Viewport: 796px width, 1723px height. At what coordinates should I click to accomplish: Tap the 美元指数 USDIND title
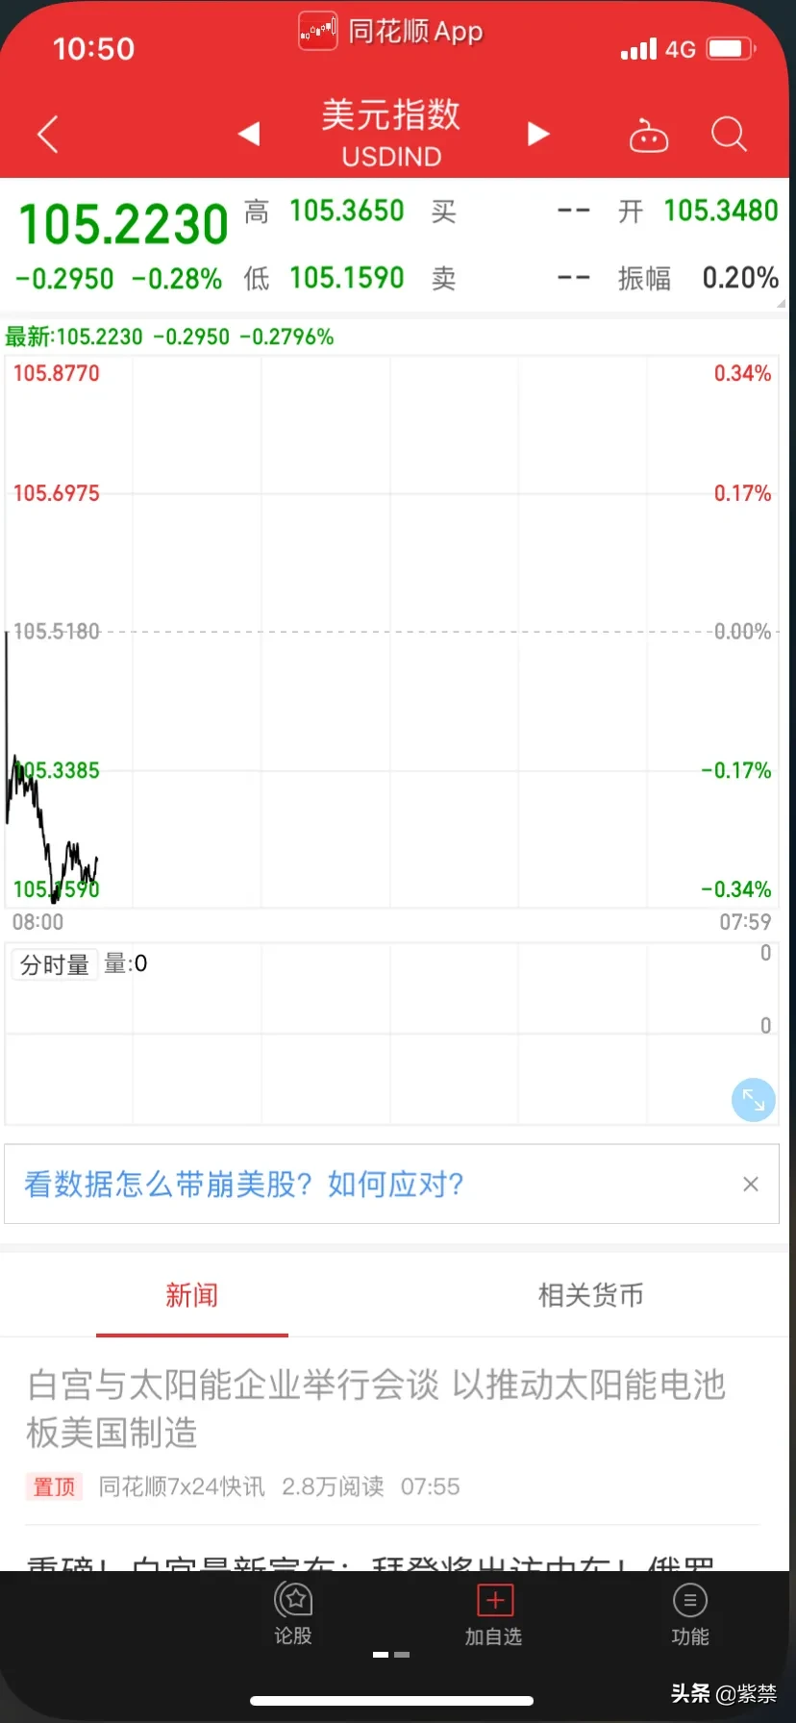391,133
